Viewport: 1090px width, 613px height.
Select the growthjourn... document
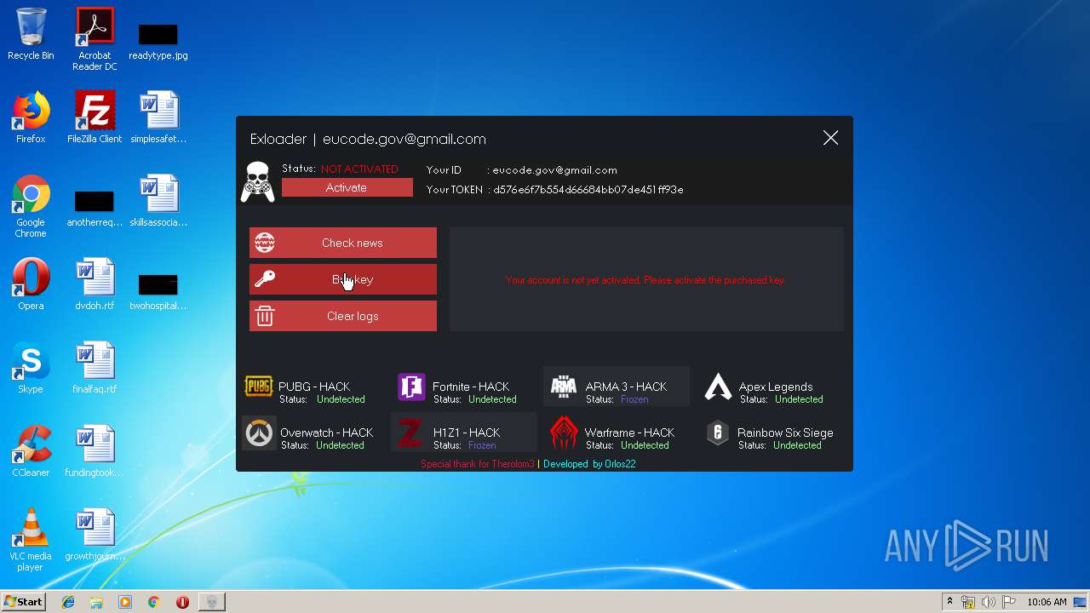(95, 535)
